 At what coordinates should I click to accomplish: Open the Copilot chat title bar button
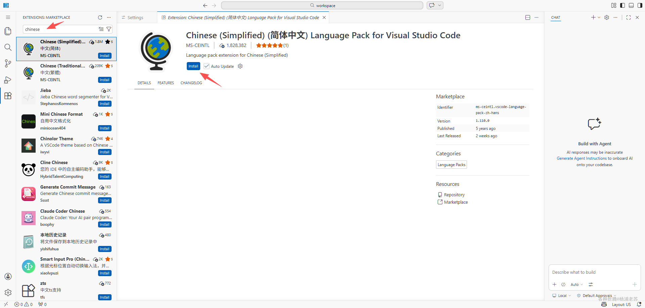pyautogui.click(x=432, y=5)
